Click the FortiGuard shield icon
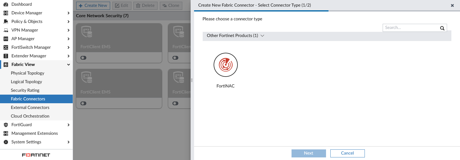The height and width of the screenshot is (160, 460). click(x=6, y=125)
